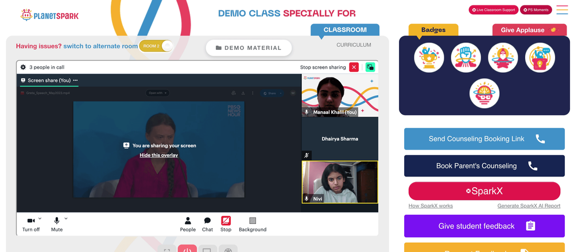Select Manaal Khalil (You) video tile
The width and height of the screenshot is (574, 252).
pyautogui.click(x=340, y=96)
